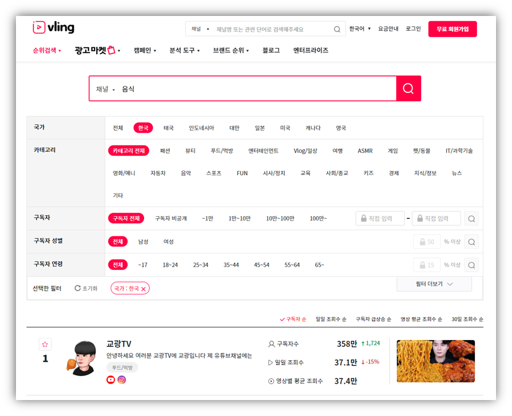Open 교광TV's Instagram icon
512x416 pixels.
click(x=122, y=380)
